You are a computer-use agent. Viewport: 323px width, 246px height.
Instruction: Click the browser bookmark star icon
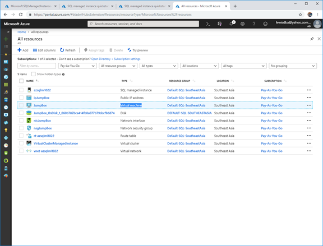[x=301, y=15]
